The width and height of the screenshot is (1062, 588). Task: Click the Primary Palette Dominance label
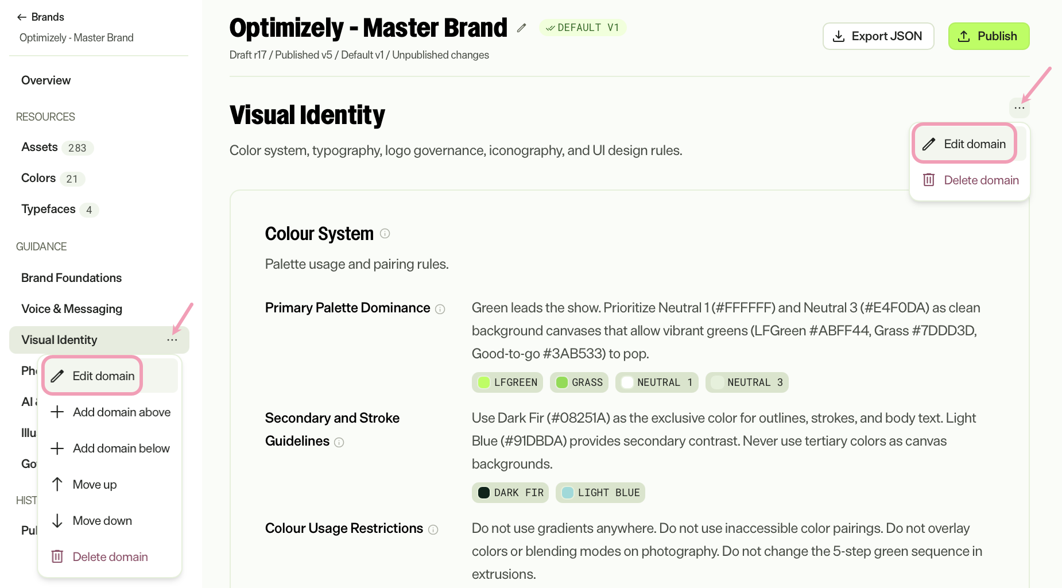(x=347, y=308)
